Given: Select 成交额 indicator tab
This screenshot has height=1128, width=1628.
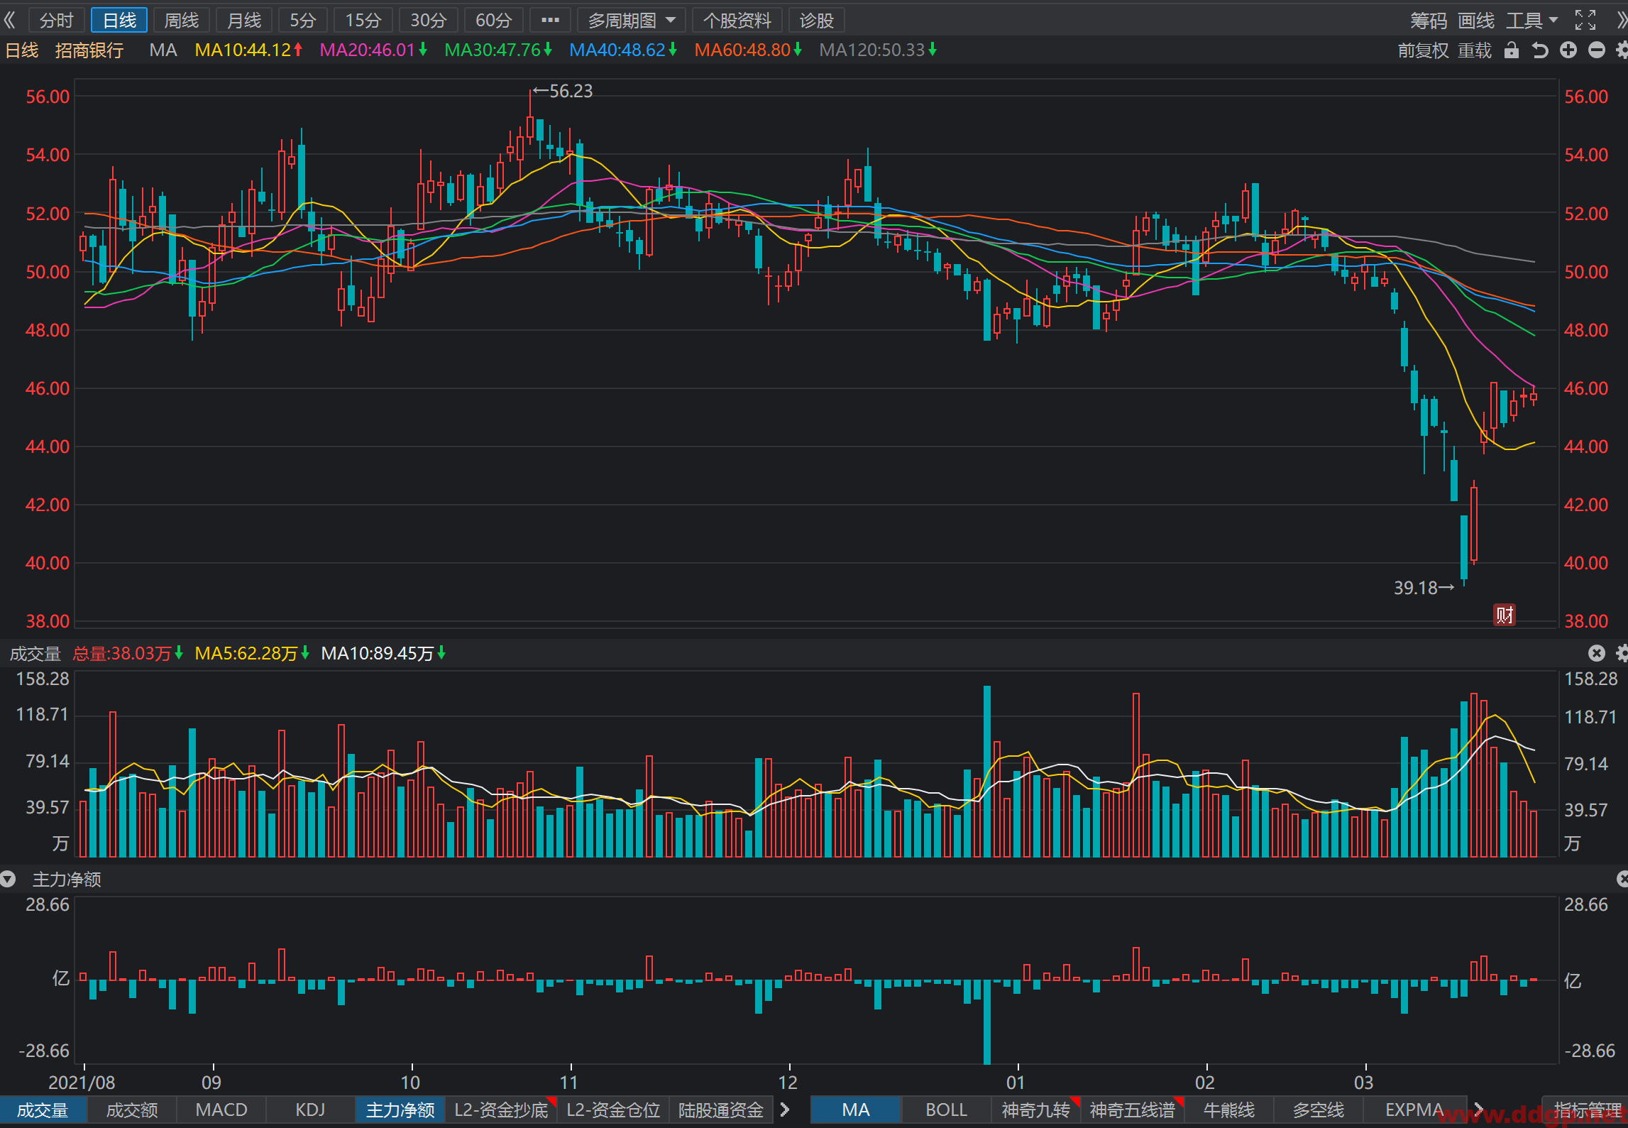Looking at the screenshot, I should [x=132, y=1110].
